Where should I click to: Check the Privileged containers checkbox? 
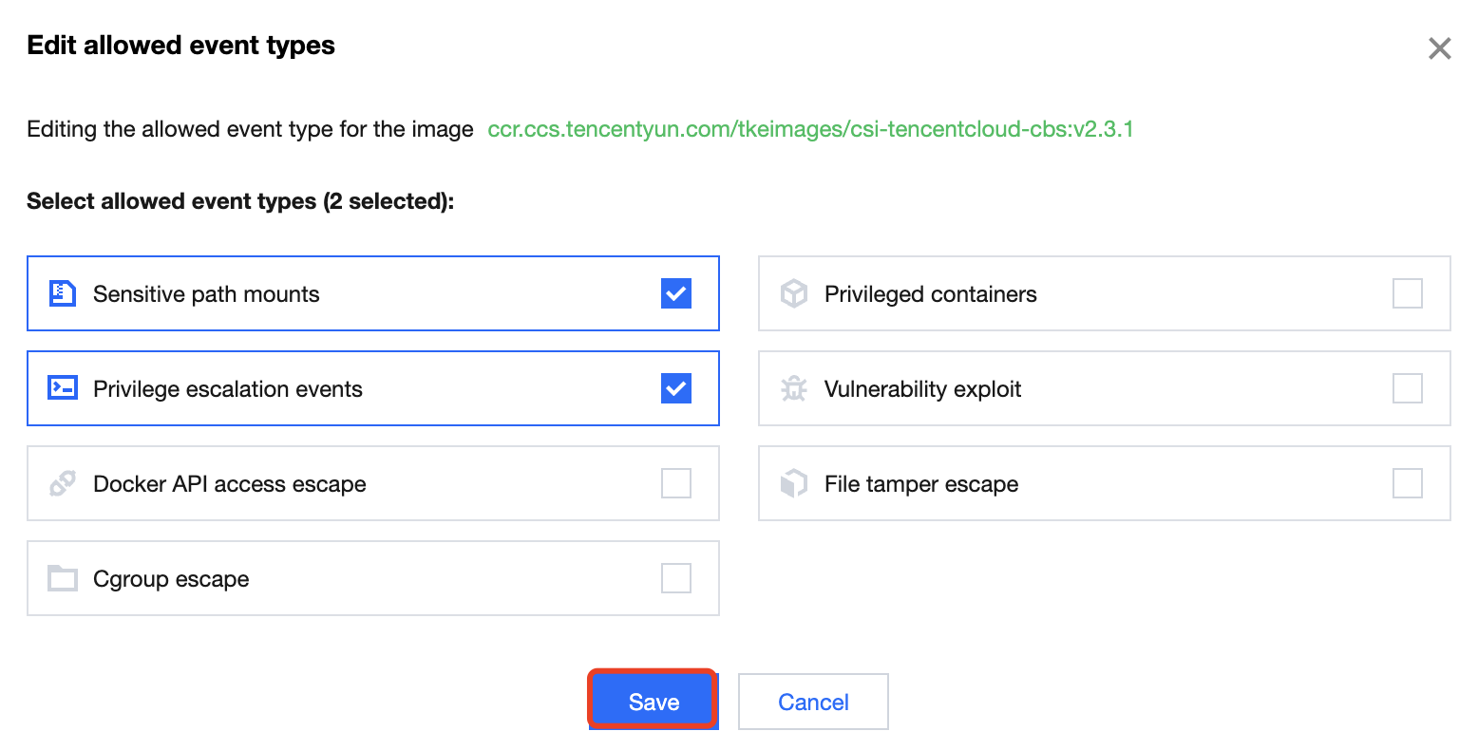coord(1408,293)
